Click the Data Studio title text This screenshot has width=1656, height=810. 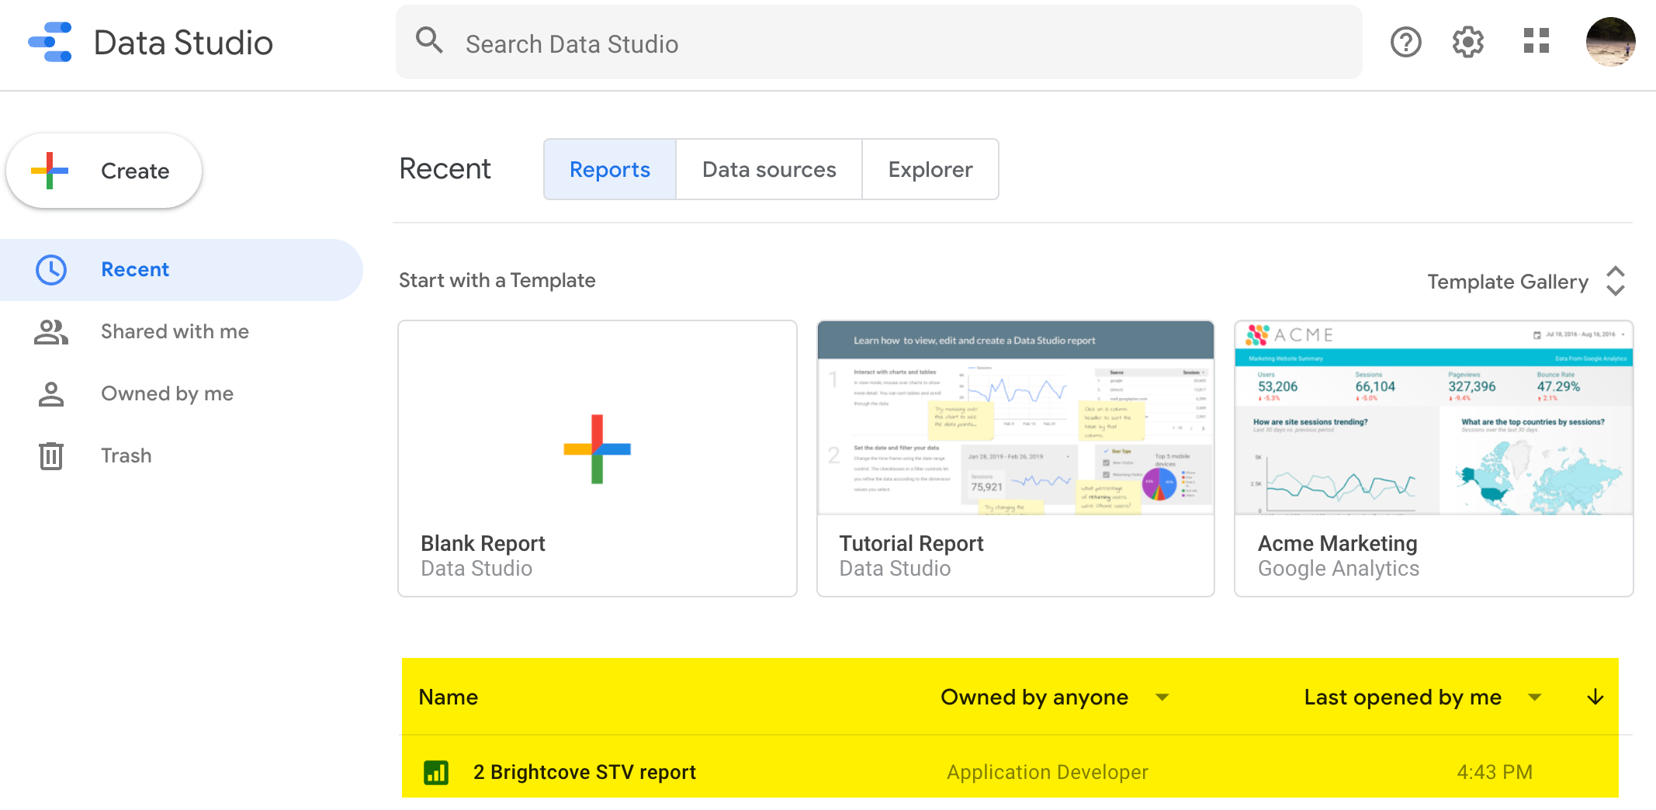pyautogui.click(x=183, y=43)
